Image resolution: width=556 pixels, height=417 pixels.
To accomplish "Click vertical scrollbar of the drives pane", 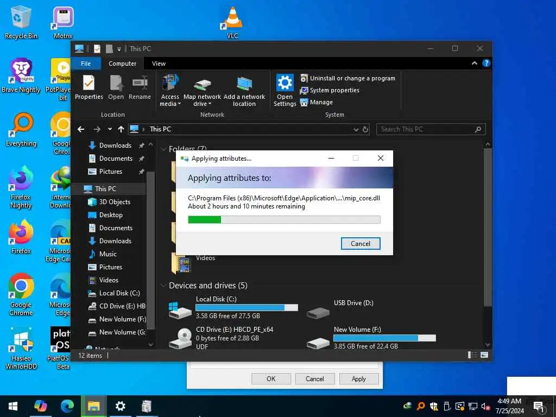I will (x=488, y=227).
